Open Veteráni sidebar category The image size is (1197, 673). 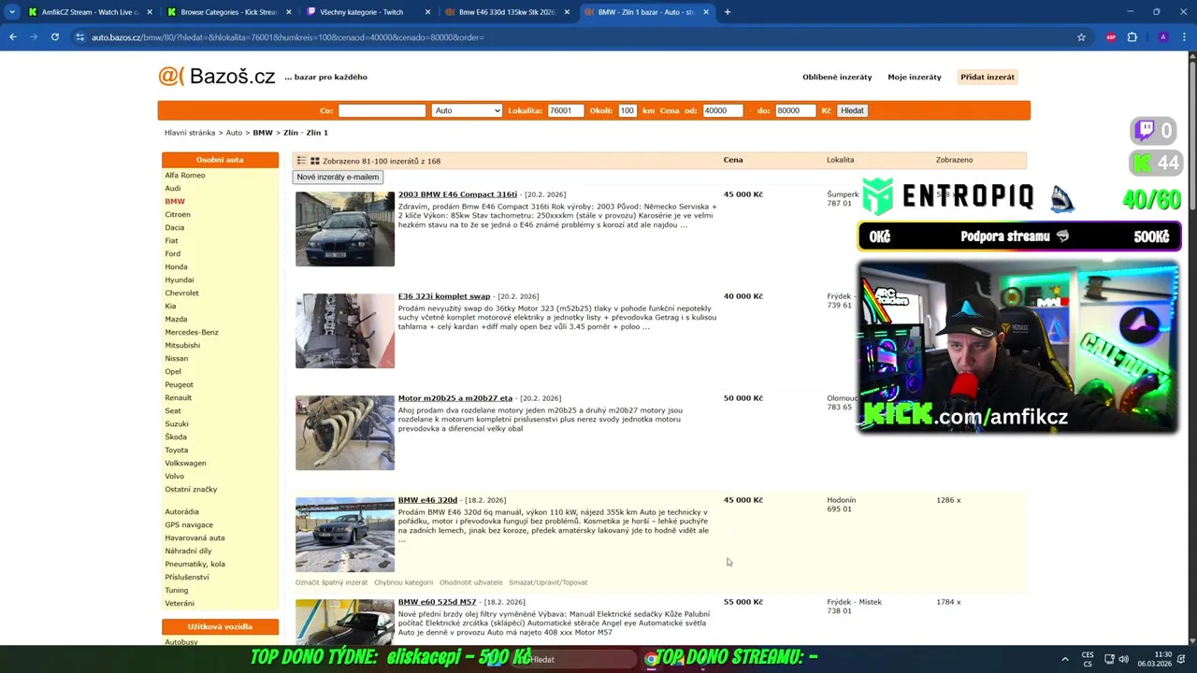180,603
